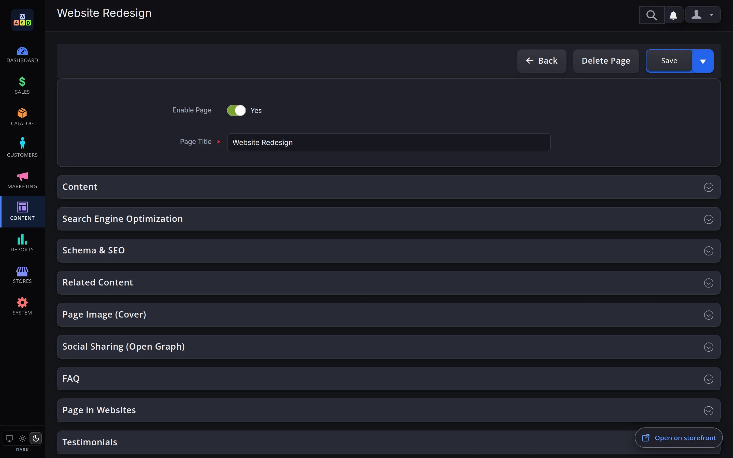Open the Save options dropdown arrow
Viewport: 733px width, 458px height.
(703, 61)
